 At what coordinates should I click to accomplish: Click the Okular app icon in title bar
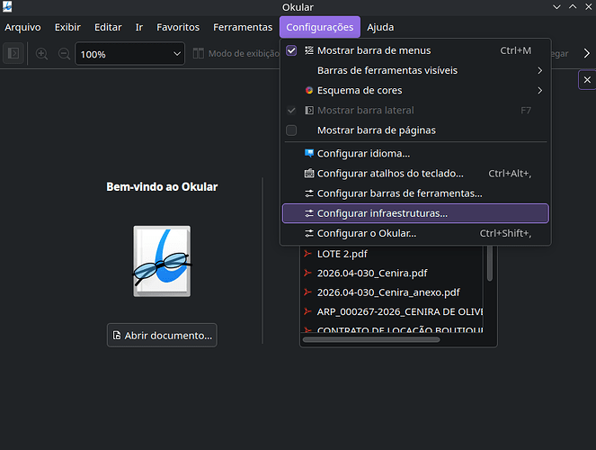coord(7,6)
